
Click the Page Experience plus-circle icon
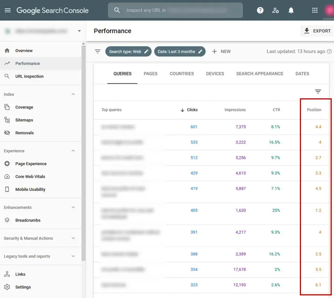click(x=7, y=164)
